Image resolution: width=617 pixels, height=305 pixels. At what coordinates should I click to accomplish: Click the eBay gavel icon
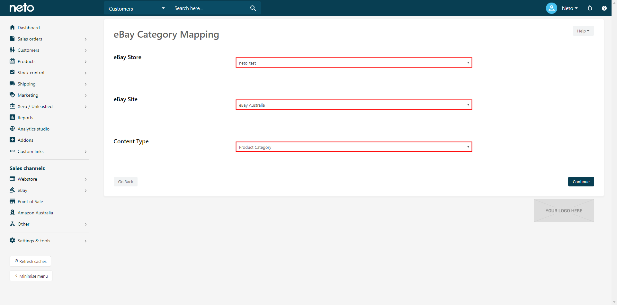(x=12, y=190)
